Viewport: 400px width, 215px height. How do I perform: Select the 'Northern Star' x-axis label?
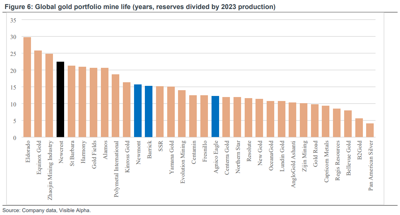(238, 157)
